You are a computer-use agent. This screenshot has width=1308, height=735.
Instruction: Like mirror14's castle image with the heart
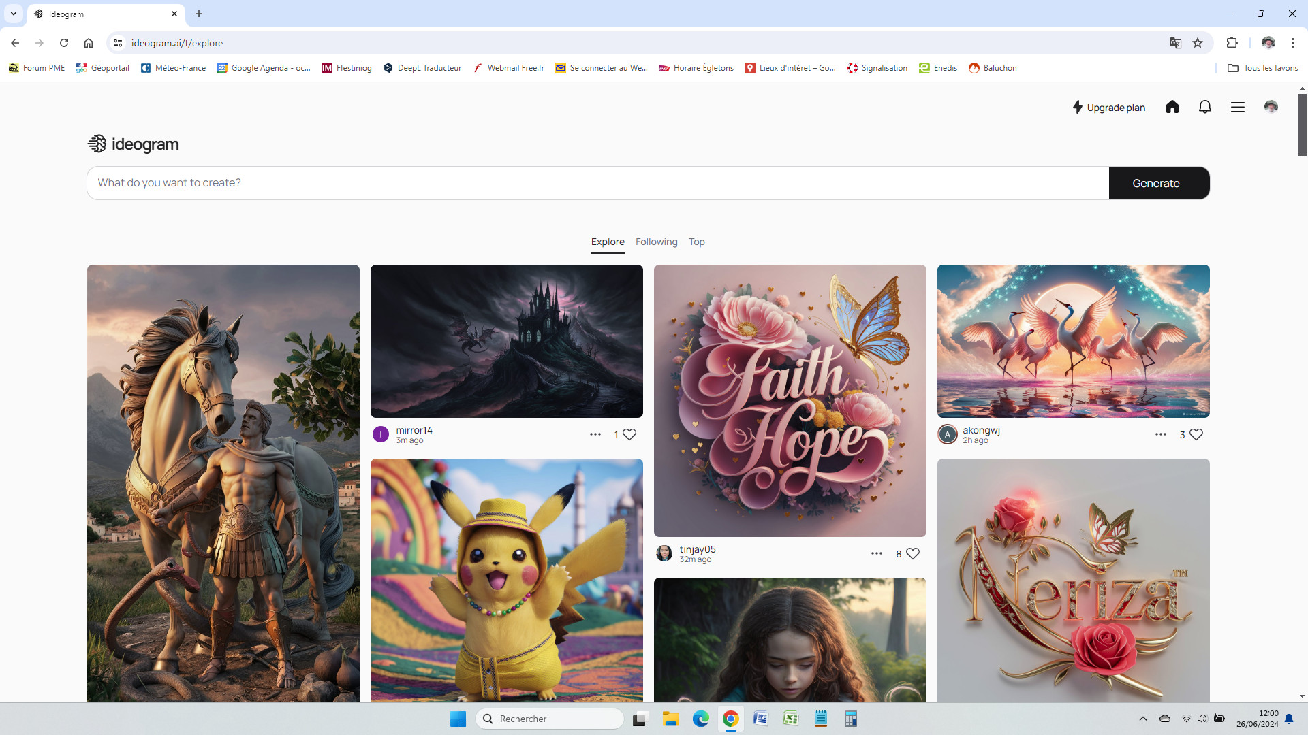pos(629,435)
